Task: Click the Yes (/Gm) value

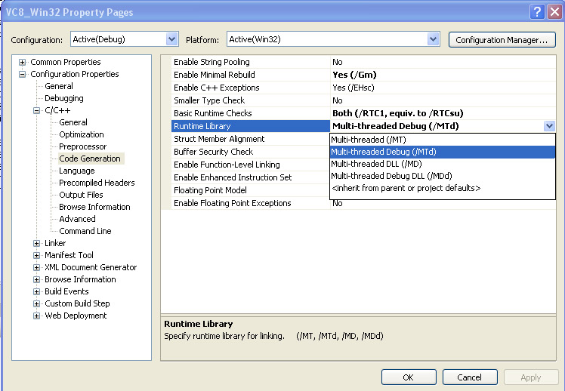Action: coord(354,75)
